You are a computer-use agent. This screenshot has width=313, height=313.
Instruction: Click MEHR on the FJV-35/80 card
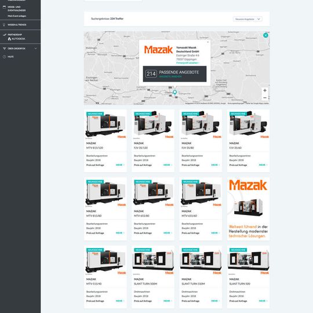point(216,165)
